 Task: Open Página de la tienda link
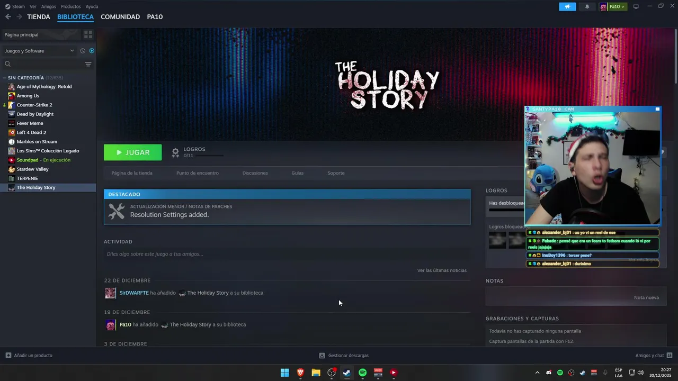[132, 173]
